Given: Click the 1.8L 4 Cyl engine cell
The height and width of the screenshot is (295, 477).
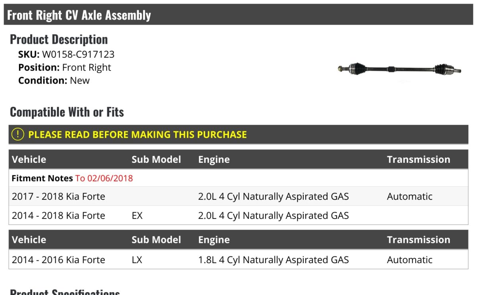Looking at the screenshot, I should (x=273, y=260).
